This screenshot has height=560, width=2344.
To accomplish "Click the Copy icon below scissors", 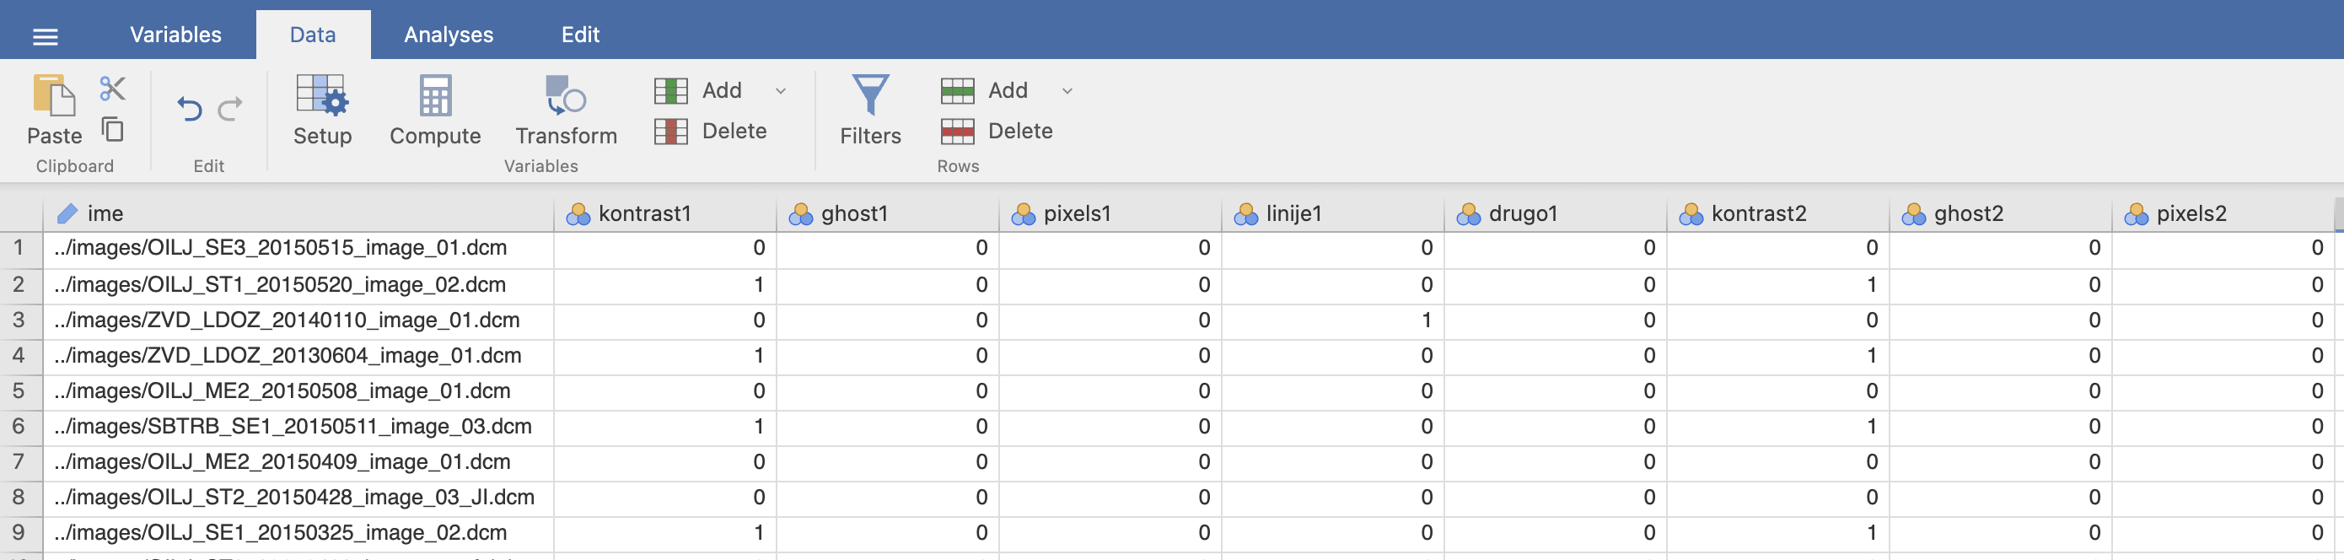I will pyautogui.click(x=113, y=129).
